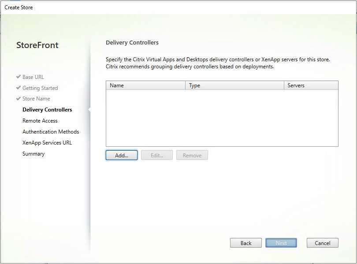Screen dimensions: 357x264
Task: Click the highlighted Next button
Action: tap(281, 243)
